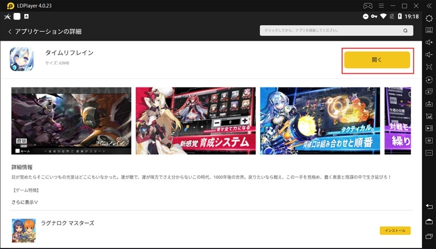Open the multi-instance plus-window icon

[429, 91]
